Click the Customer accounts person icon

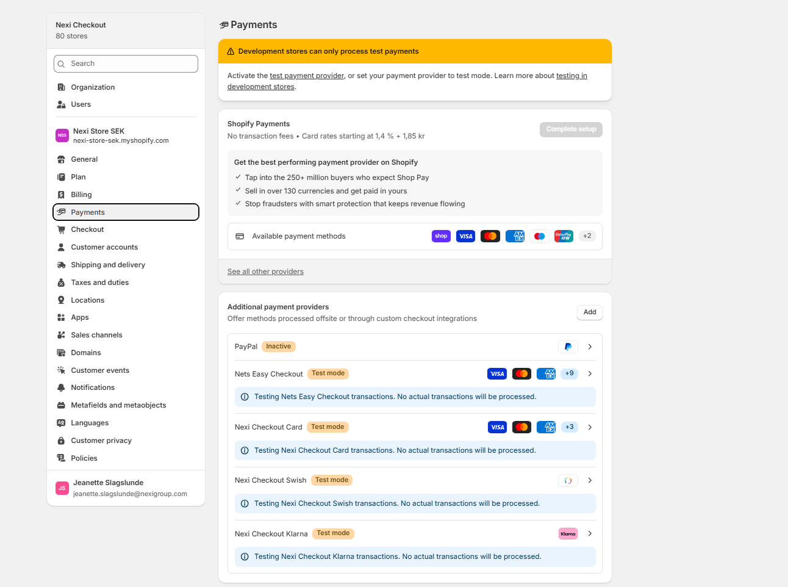coord(61,247)
